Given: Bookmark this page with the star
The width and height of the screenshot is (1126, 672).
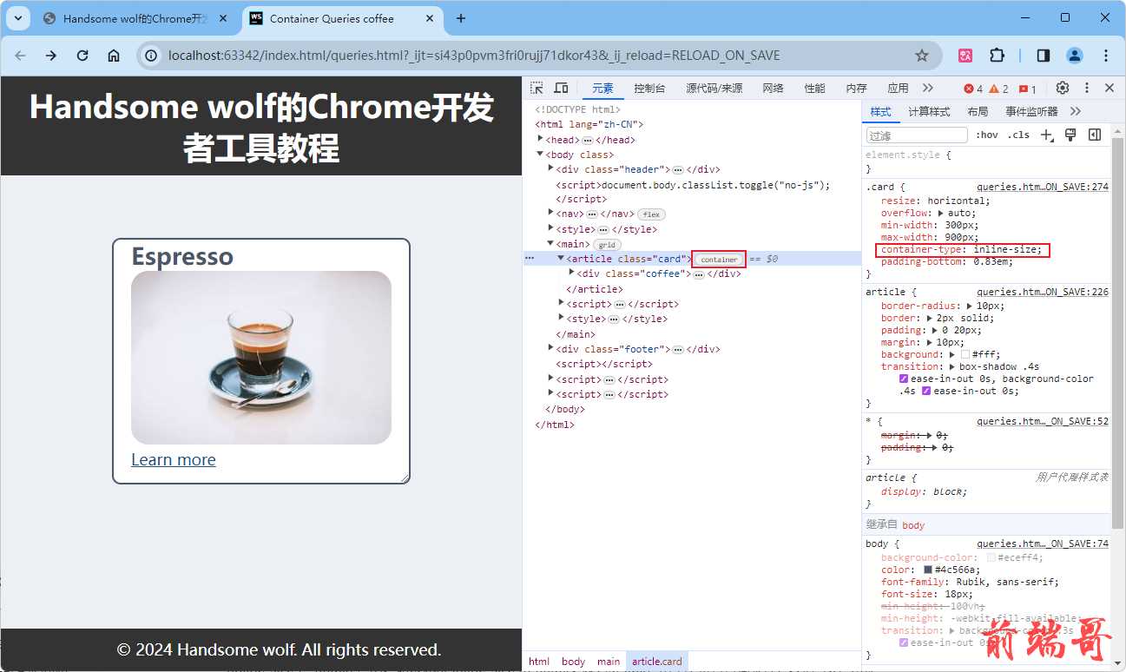Looking at the screenshot, I should click(922, 56).
